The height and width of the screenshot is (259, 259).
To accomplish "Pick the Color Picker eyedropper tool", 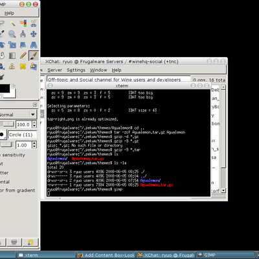I will coord(2,34).
